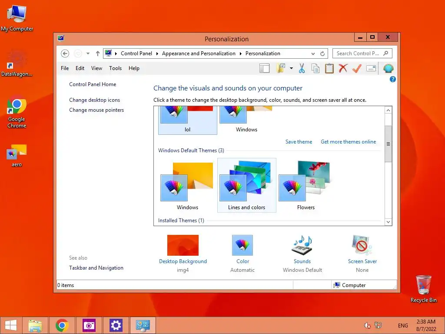Image resolution: width=445 pixels, height=334 pixels.
Task: Open the recent locations dropdown arrow
Action: coord(88,53)
